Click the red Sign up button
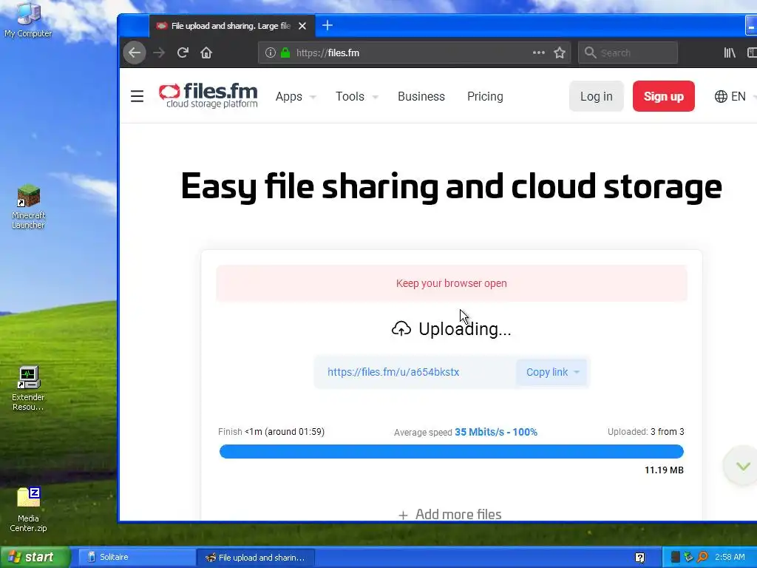Image resolution: width=757 pixels, height=568 pixels. pyautogui.click(x=663, y=96)
